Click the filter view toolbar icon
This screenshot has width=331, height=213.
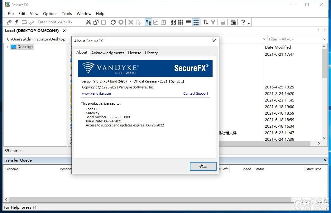(213, 22)
